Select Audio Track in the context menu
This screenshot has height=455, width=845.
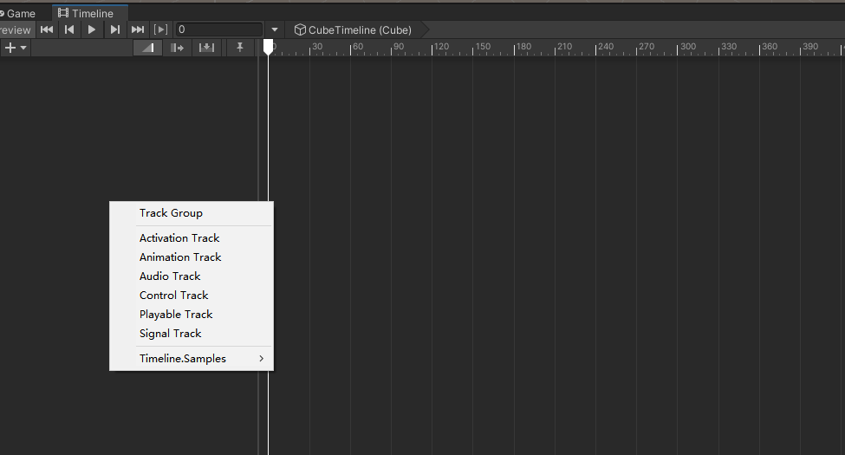pos(170,276)
